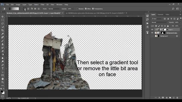The height and width of the screenshot is (102, 182).
Task: Uncheck the Transparency checkbox
Action: (93, 9)
